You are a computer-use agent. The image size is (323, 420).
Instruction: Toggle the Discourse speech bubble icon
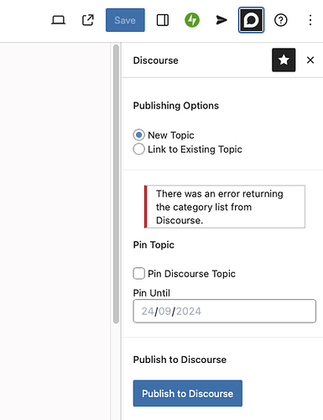pyautogui.click(x=251, y=20)
